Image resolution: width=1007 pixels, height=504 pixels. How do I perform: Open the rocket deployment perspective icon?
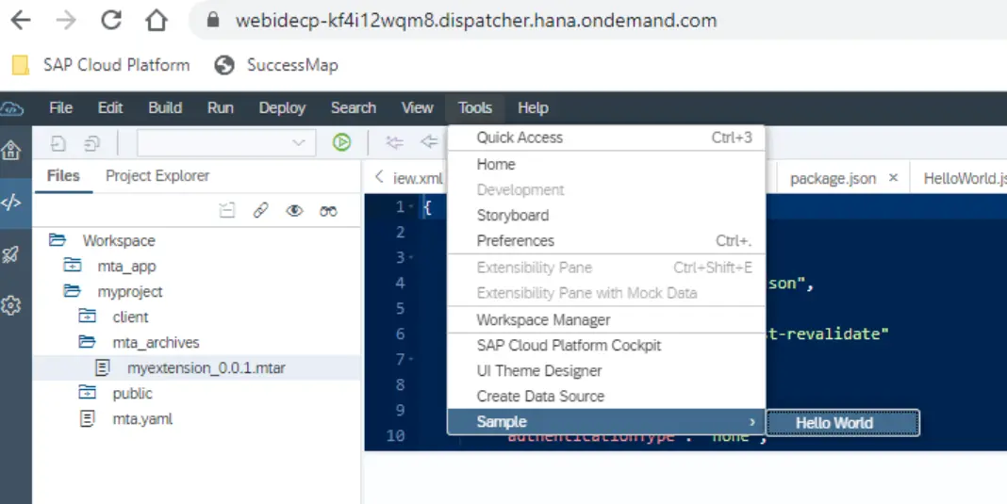11,255
